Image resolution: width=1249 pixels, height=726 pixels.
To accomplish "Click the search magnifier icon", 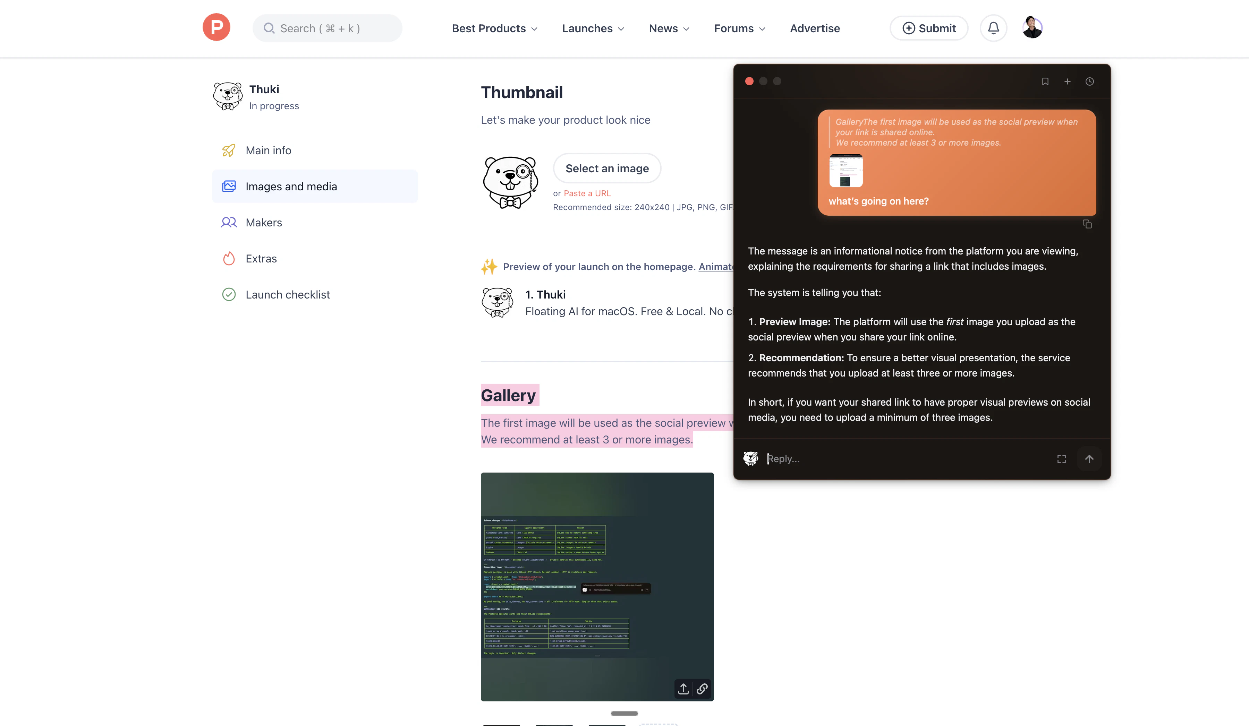I will pos(269,28).
